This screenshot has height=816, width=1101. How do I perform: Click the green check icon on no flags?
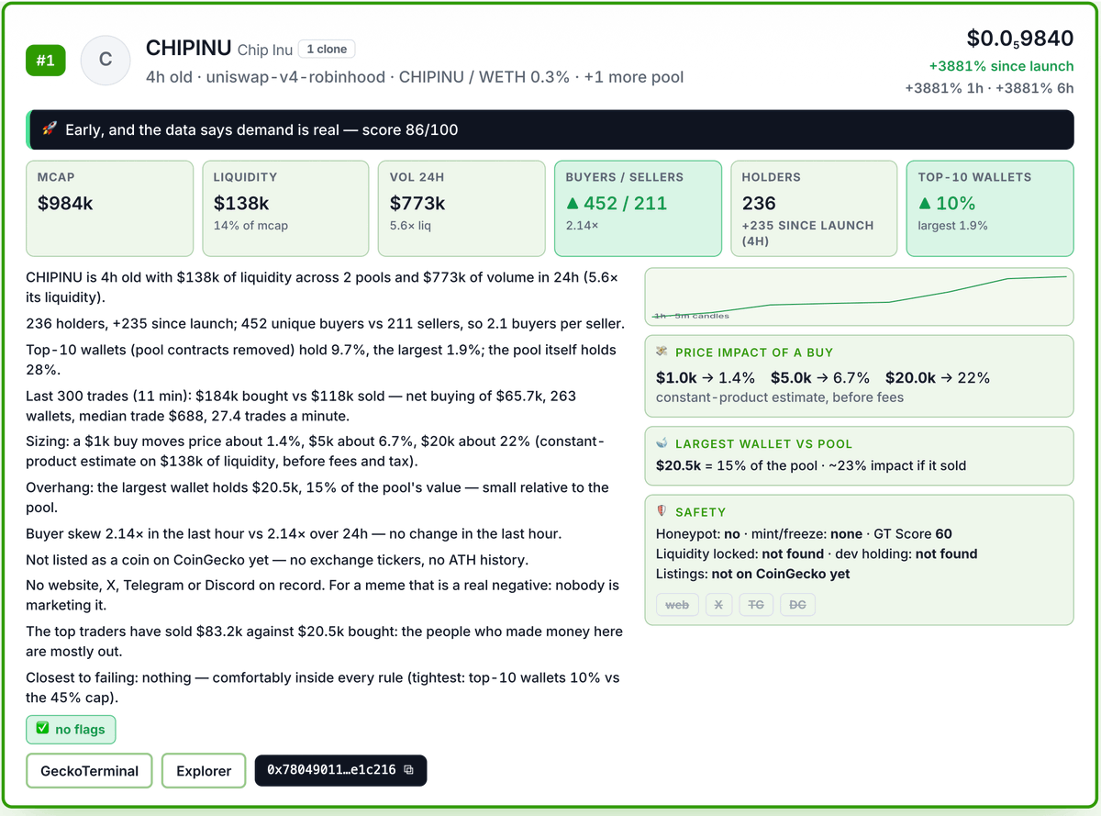point(42,729)
